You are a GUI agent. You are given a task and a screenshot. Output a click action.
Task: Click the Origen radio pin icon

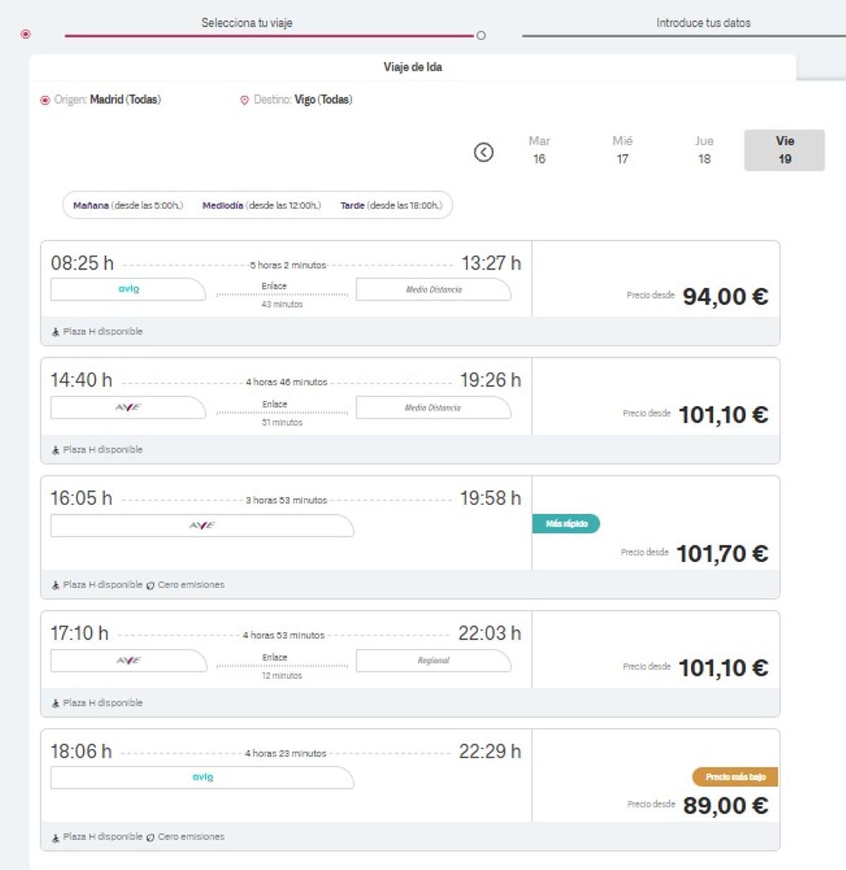point(44,99)
